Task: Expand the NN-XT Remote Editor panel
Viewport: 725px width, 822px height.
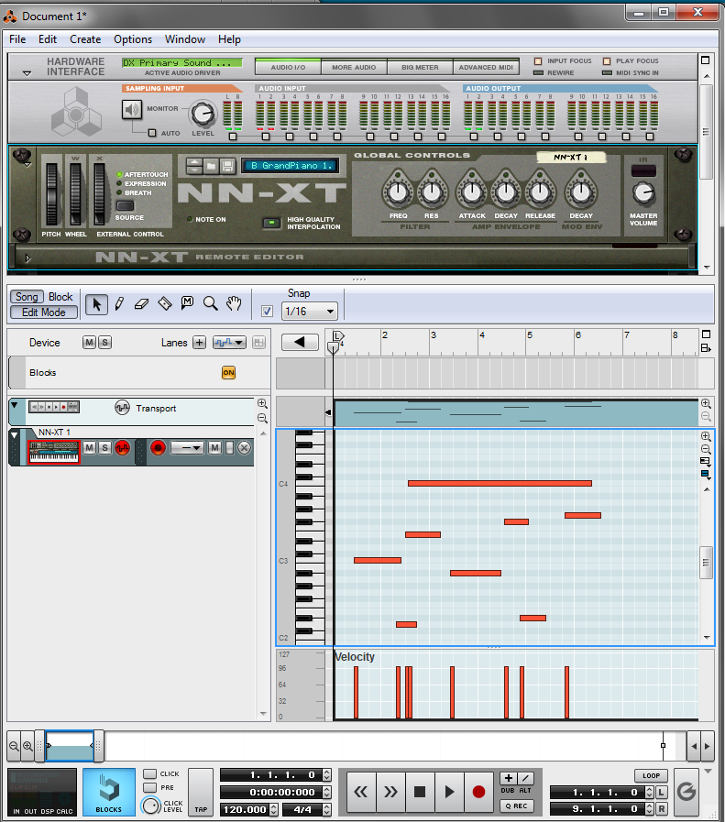Action: click(x=27, y=258)
